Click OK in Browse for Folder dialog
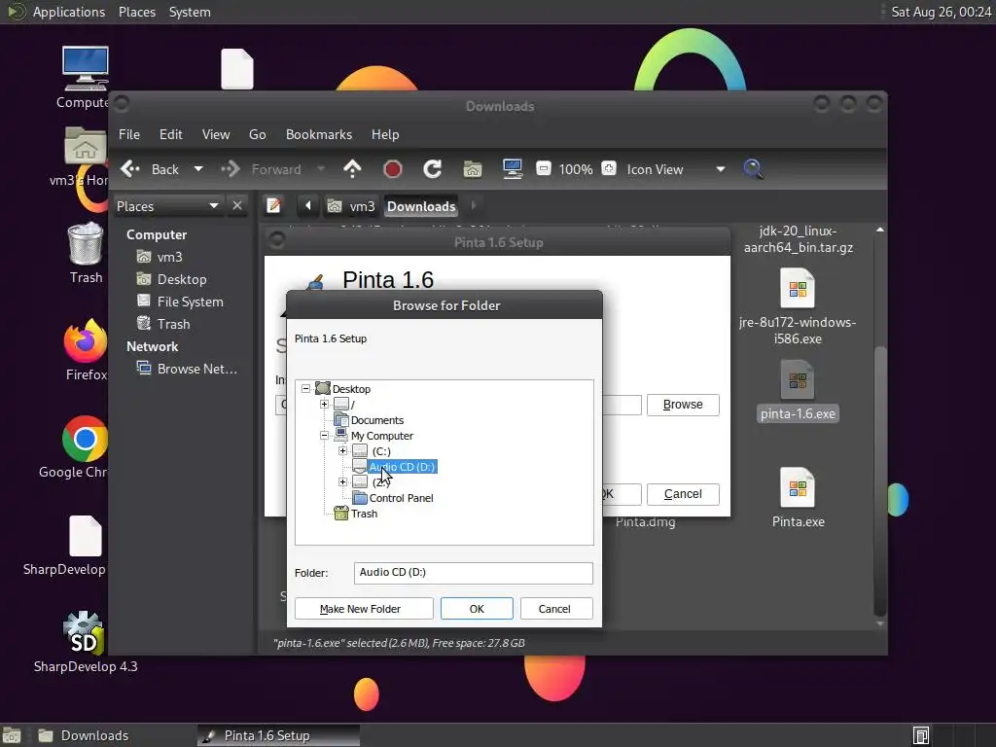This screenshot has height=747, width=996. tap(477, 609)
